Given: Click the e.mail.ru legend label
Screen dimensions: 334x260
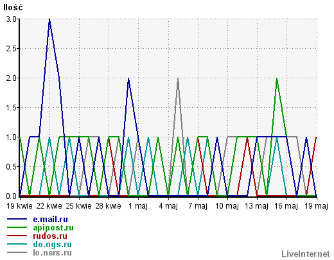Looking at the screenshot, I should 51,220.
